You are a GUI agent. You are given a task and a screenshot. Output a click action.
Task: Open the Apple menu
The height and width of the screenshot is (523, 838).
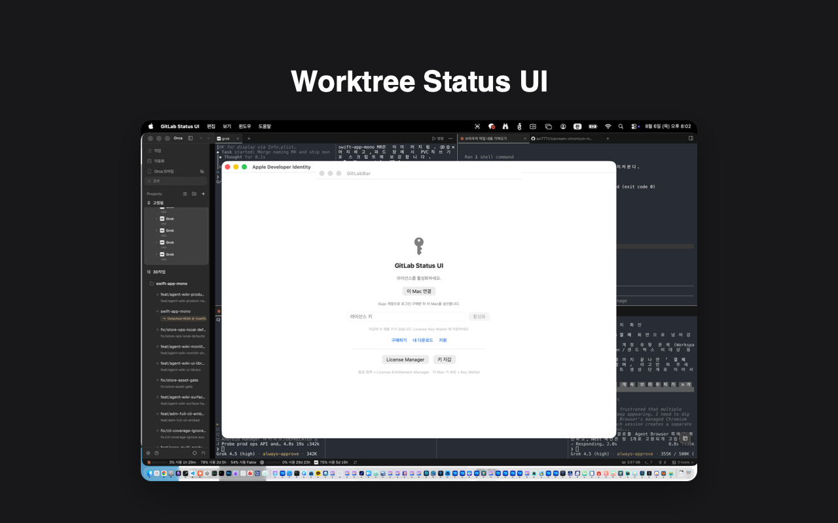click(151, 126)
